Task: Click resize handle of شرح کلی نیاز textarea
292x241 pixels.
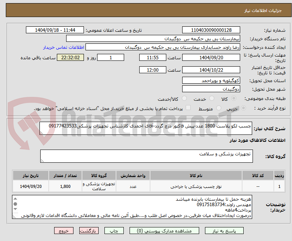Action: point(41,133)
